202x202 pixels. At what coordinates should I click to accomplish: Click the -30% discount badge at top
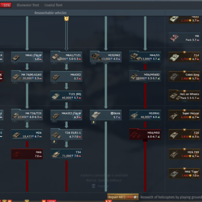click(x=6, y=5)
